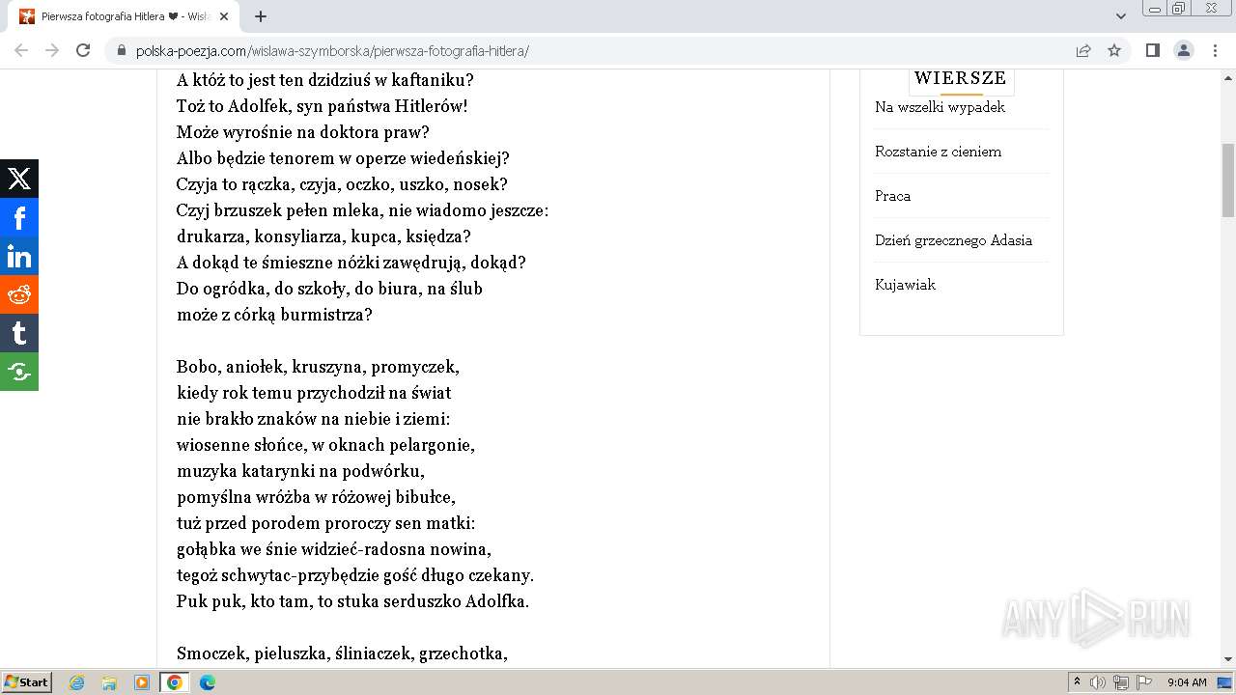Open Chrome side panel
The width and height of the screenshot is (1236, 695).
[x=1152, y=50]
